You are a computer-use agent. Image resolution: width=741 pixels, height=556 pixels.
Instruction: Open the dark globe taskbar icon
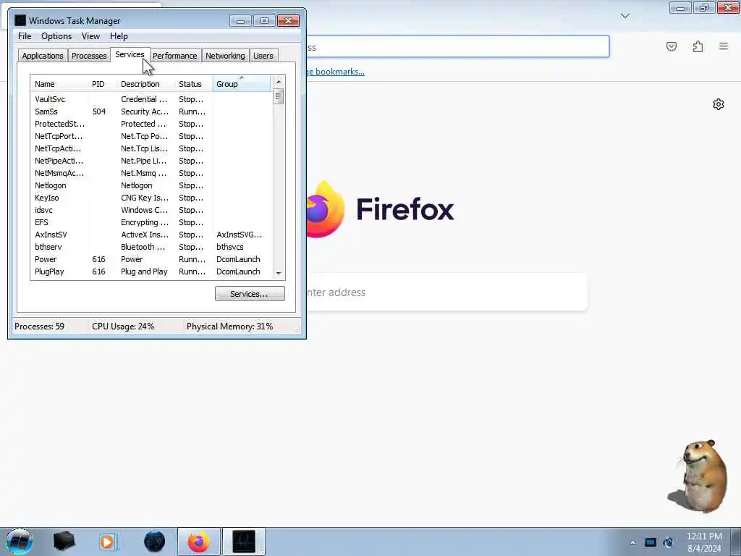click(x=155, y=542)
